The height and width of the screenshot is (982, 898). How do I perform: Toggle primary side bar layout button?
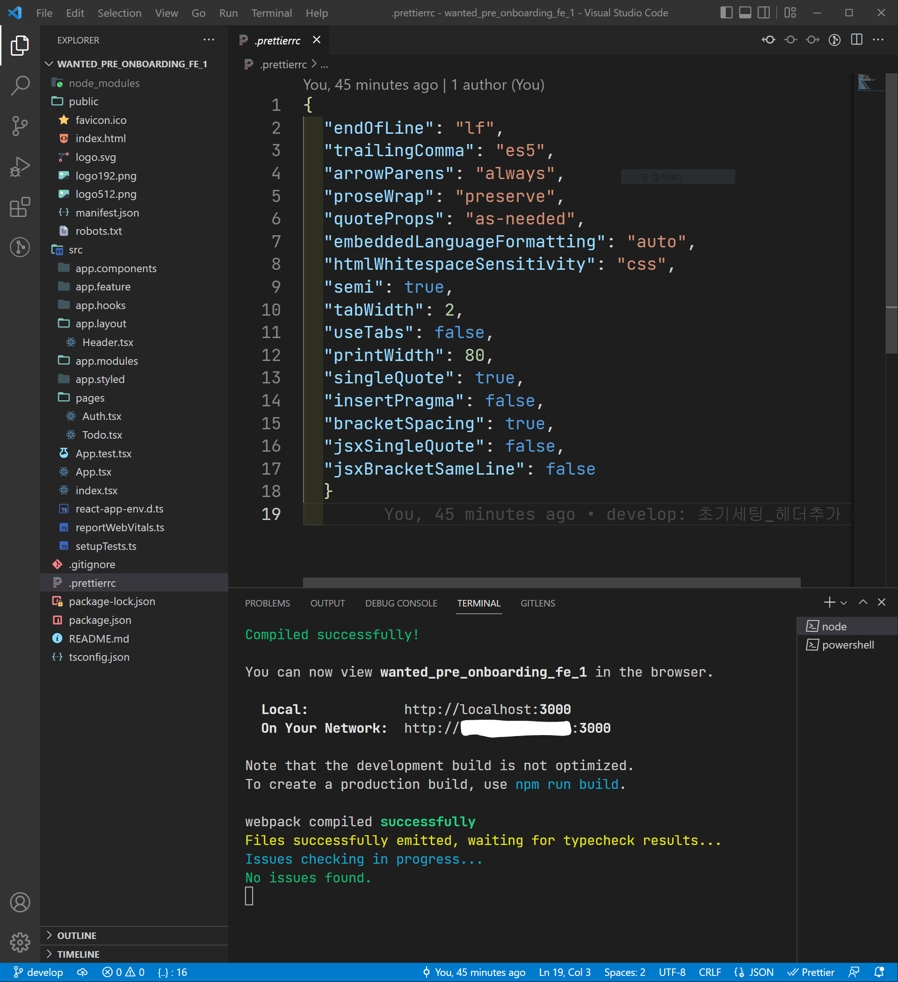726,13
